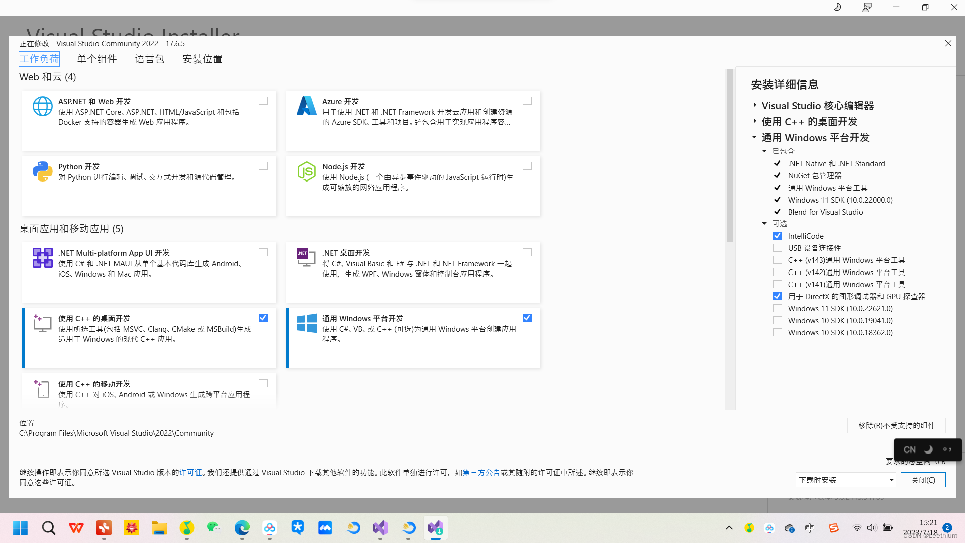Open WeChat from taskbar
Screen dimensions: 965x543
(215, 528)
